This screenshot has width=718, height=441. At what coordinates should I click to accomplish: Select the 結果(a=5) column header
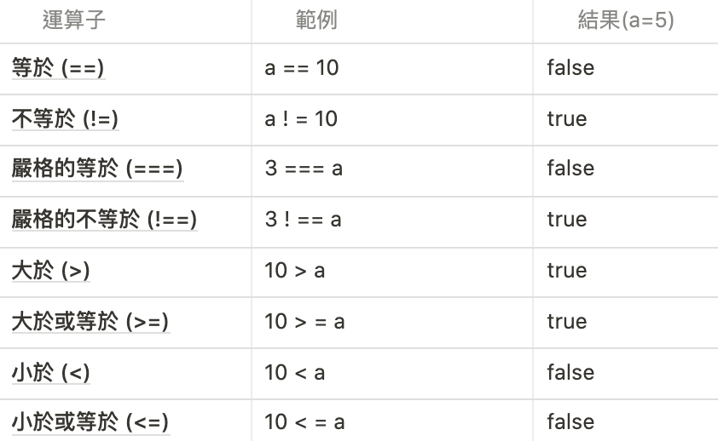(x=626, y=20)
